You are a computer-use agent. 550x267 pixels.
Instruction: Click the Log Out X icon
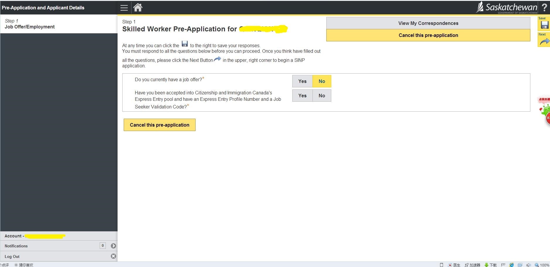[113, 256]
